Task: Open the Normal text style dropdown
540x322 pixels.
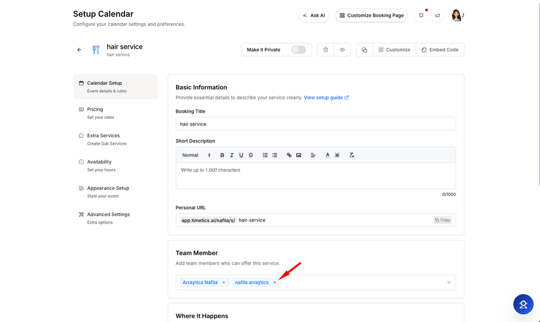Action: (x=196, y=155)
